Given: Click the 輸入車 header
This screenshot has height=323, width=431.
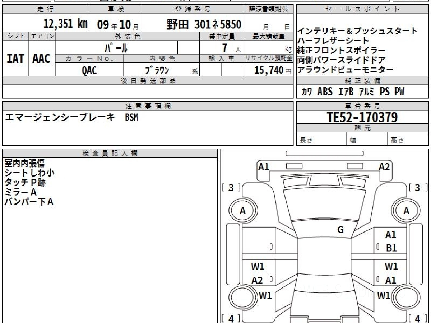Looking at the screenshot, I should coord(222,59).
